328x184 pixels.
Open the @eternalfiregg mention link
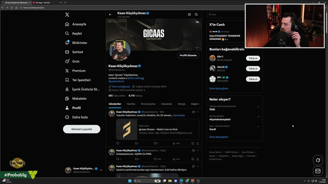pos(136,78)
